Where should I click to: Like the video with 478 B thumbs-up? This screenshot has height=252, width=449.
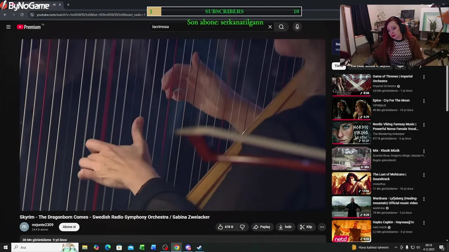tap(226, 227)
